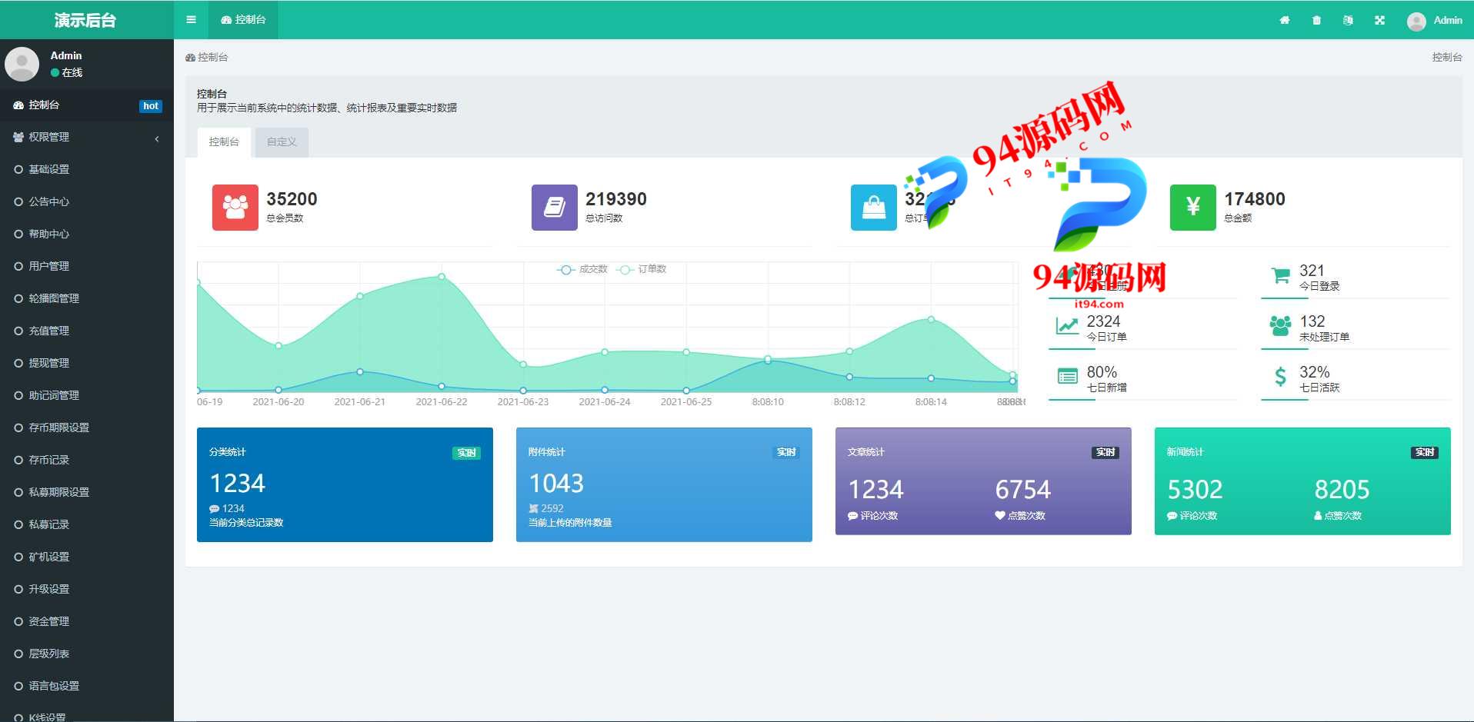Click the green yen 总金额 icon
Viewport: 1474px width, 722px height.
[1193, 208]
